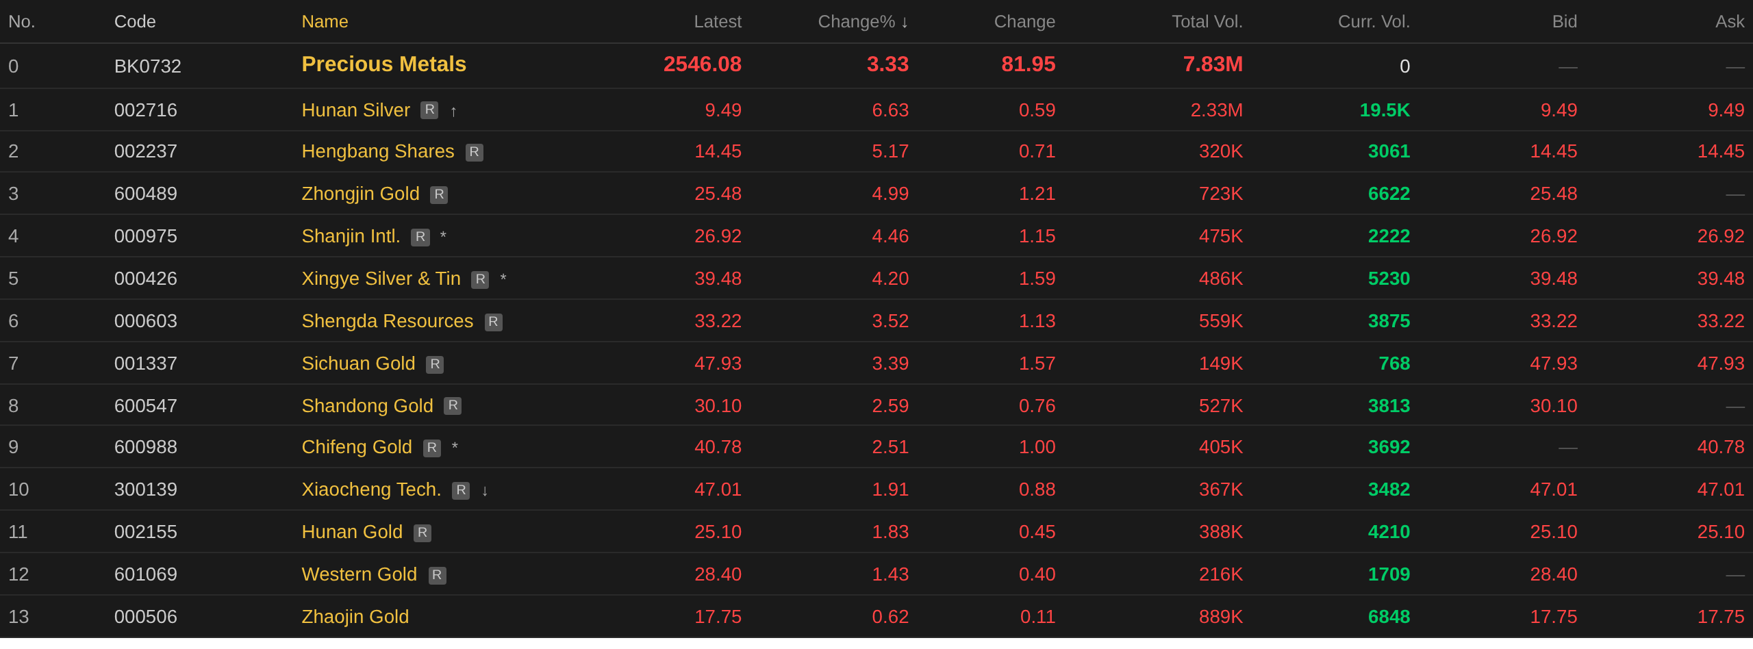
Task: Sort the table by Latest price column
Action: (718, 22)
